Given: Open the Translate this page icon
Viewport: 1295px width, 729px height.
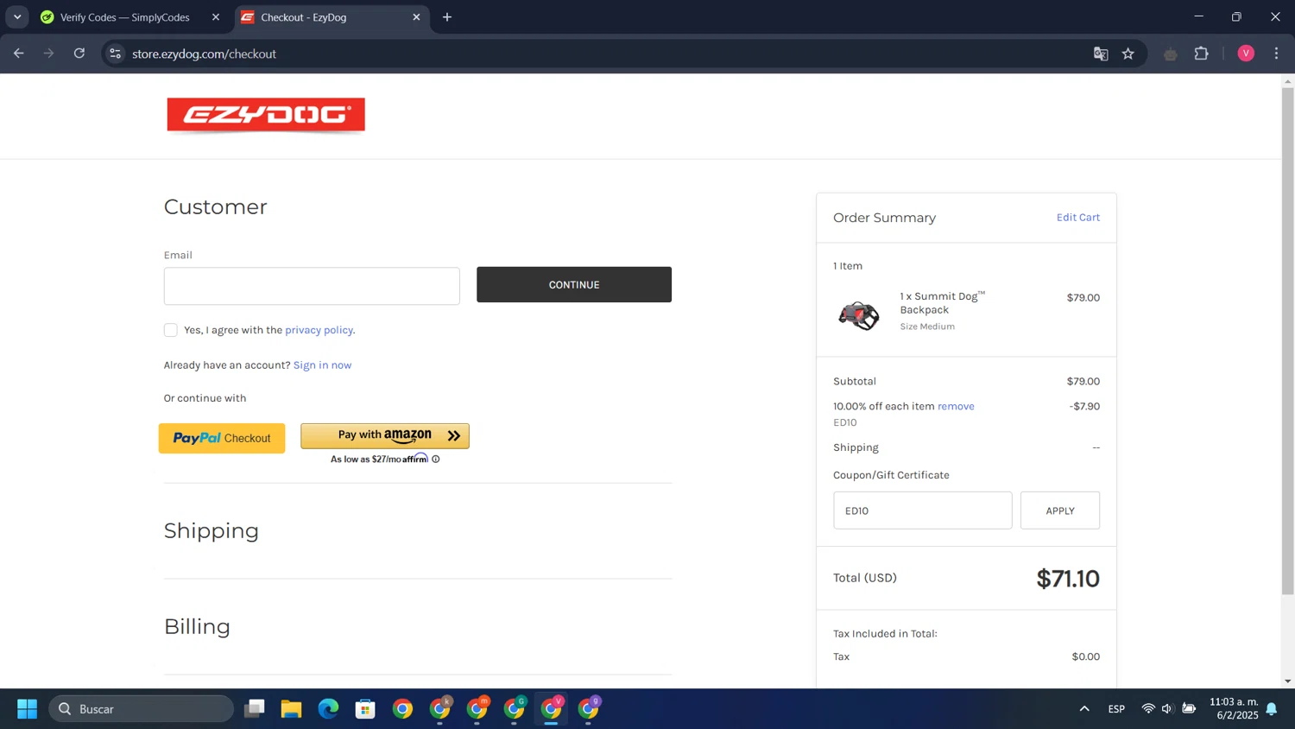Looking at the screenshot, I should (x=1101, y=54).
